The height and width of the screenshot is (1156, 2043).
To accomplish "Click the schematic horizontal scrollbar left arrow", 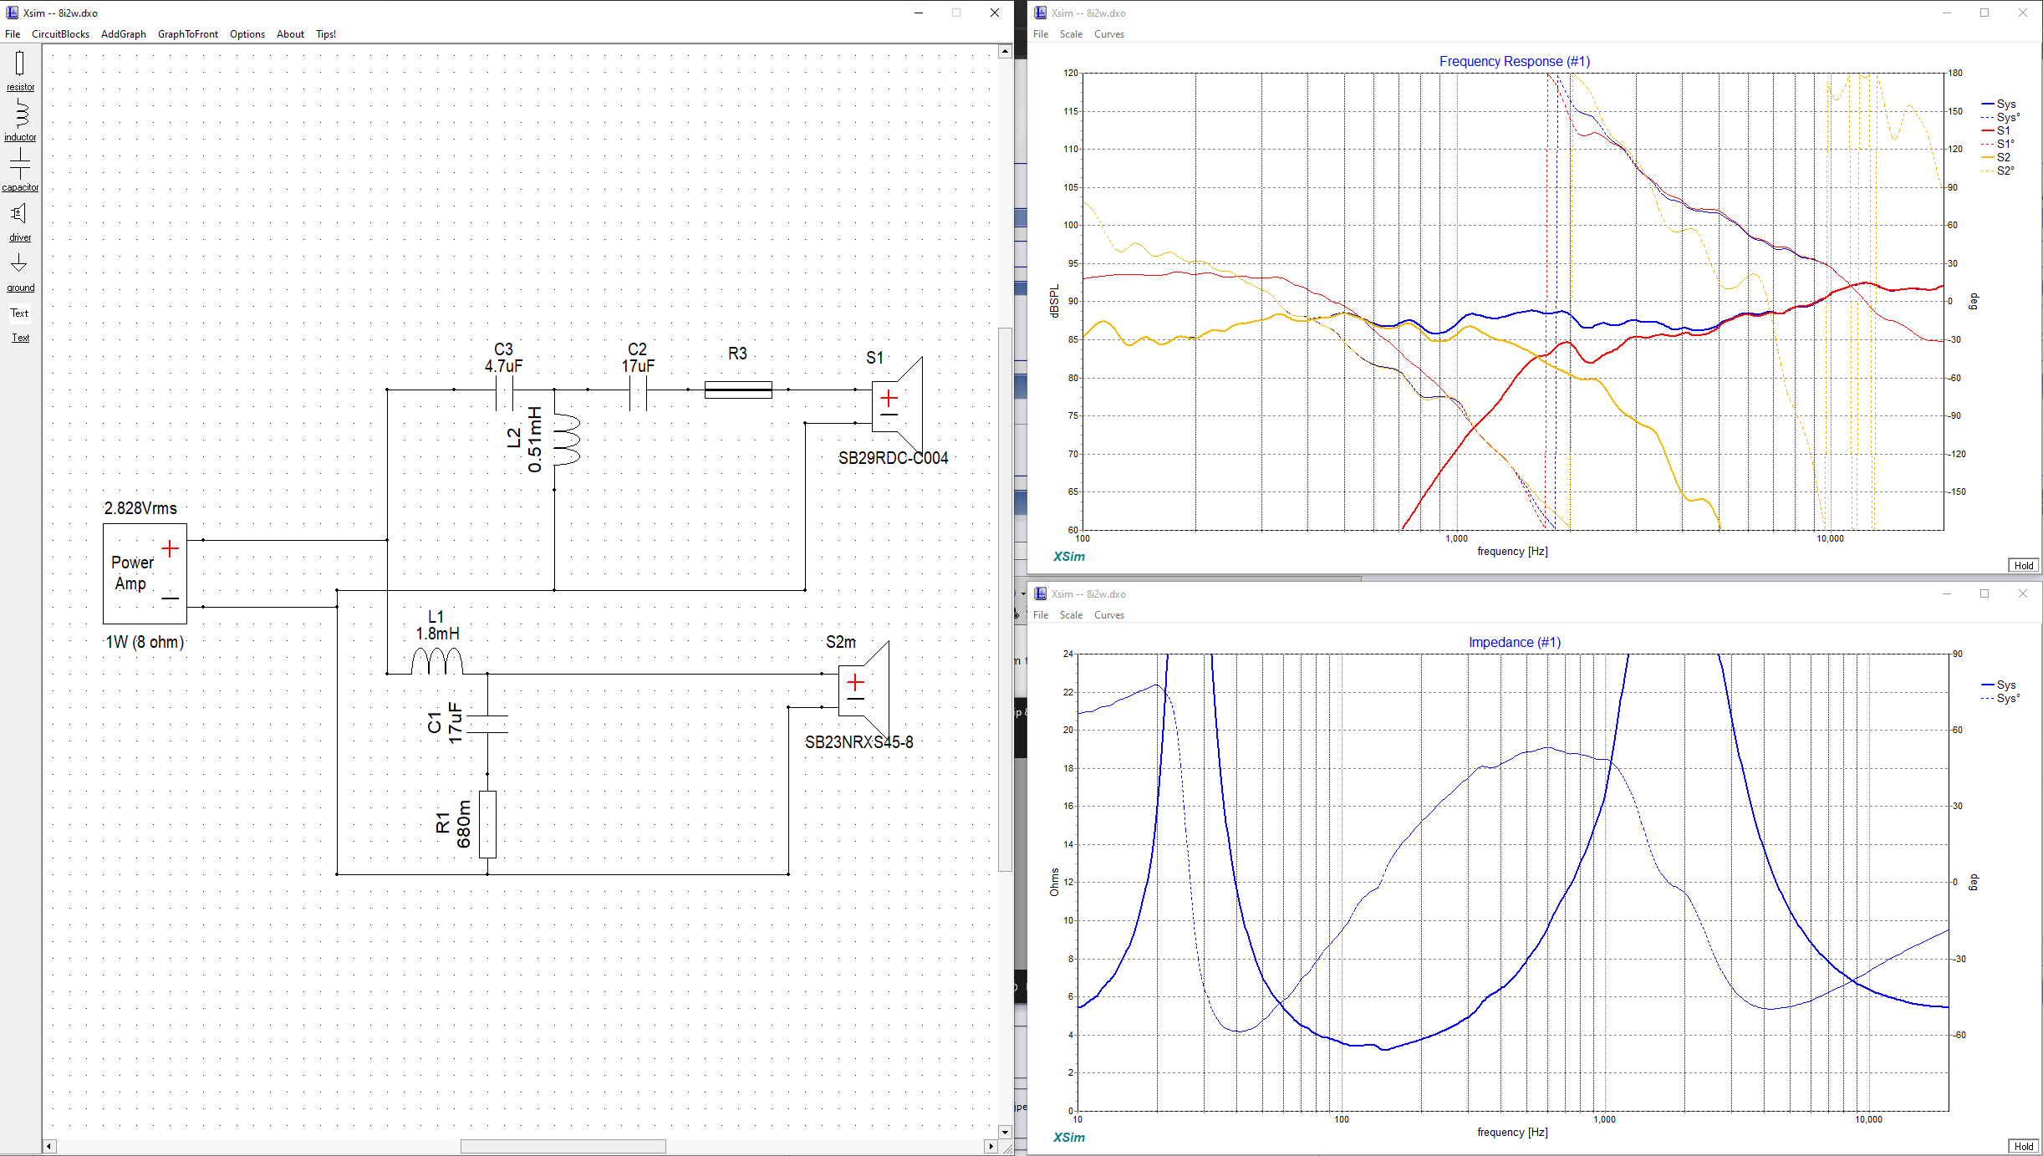I will point(49,1147).
